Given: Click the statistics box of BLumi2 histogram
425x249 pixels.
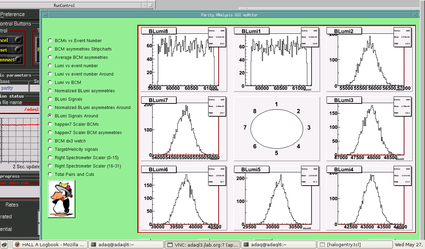Looking at the screenshot, I should click(x=403, y=37).
